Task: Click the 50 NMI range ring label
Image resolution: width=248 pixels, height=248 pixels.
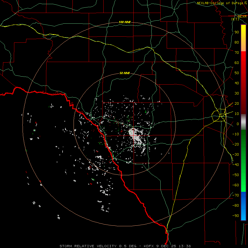Action: [125, 73]
